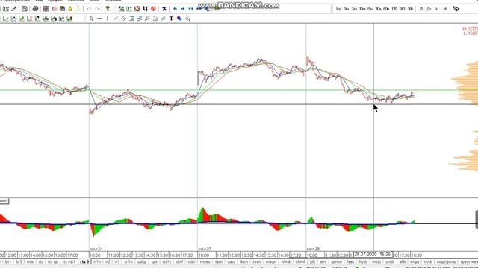
Task: Open the 'usdsp' chart tab
Action: pyautogui.click(x=142, y=261)
